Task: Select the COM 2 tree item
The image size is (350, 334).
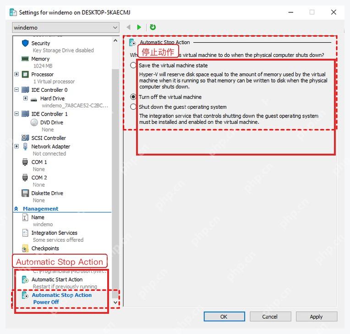Action: point(39,178)
